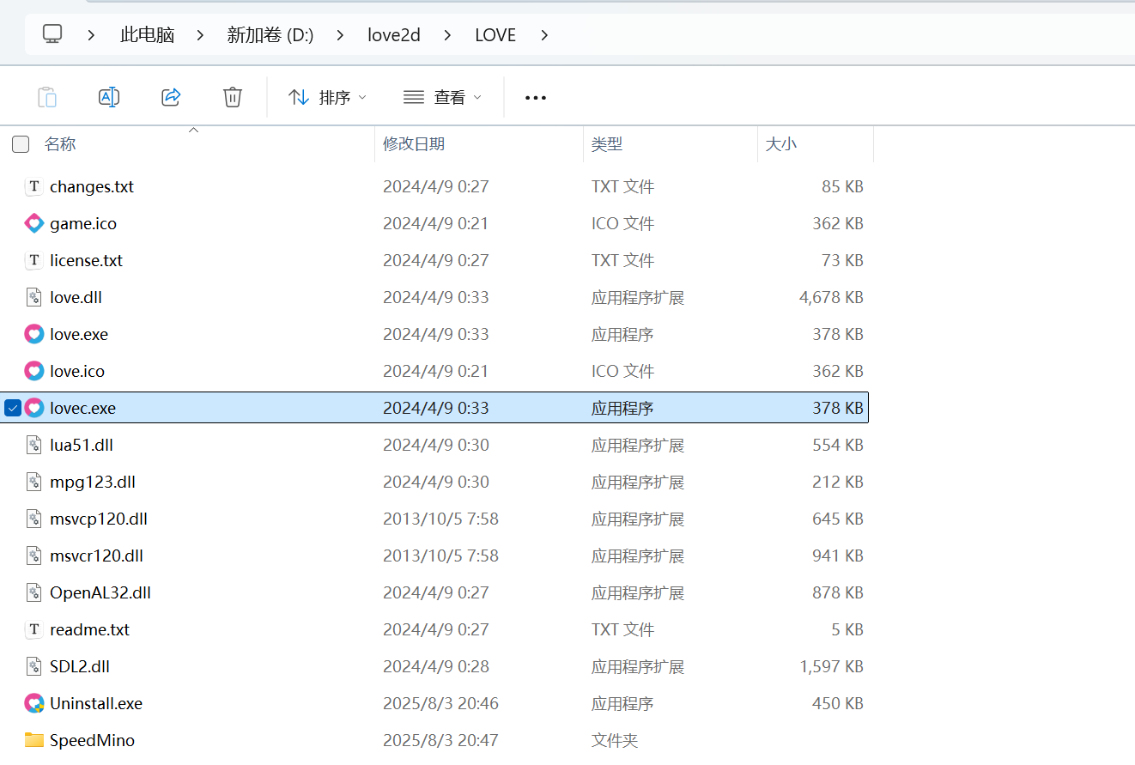This screenshot has height=765, width=1135.
Task: Select the file name SDL2.dll
Action: (x=80, y=666)
